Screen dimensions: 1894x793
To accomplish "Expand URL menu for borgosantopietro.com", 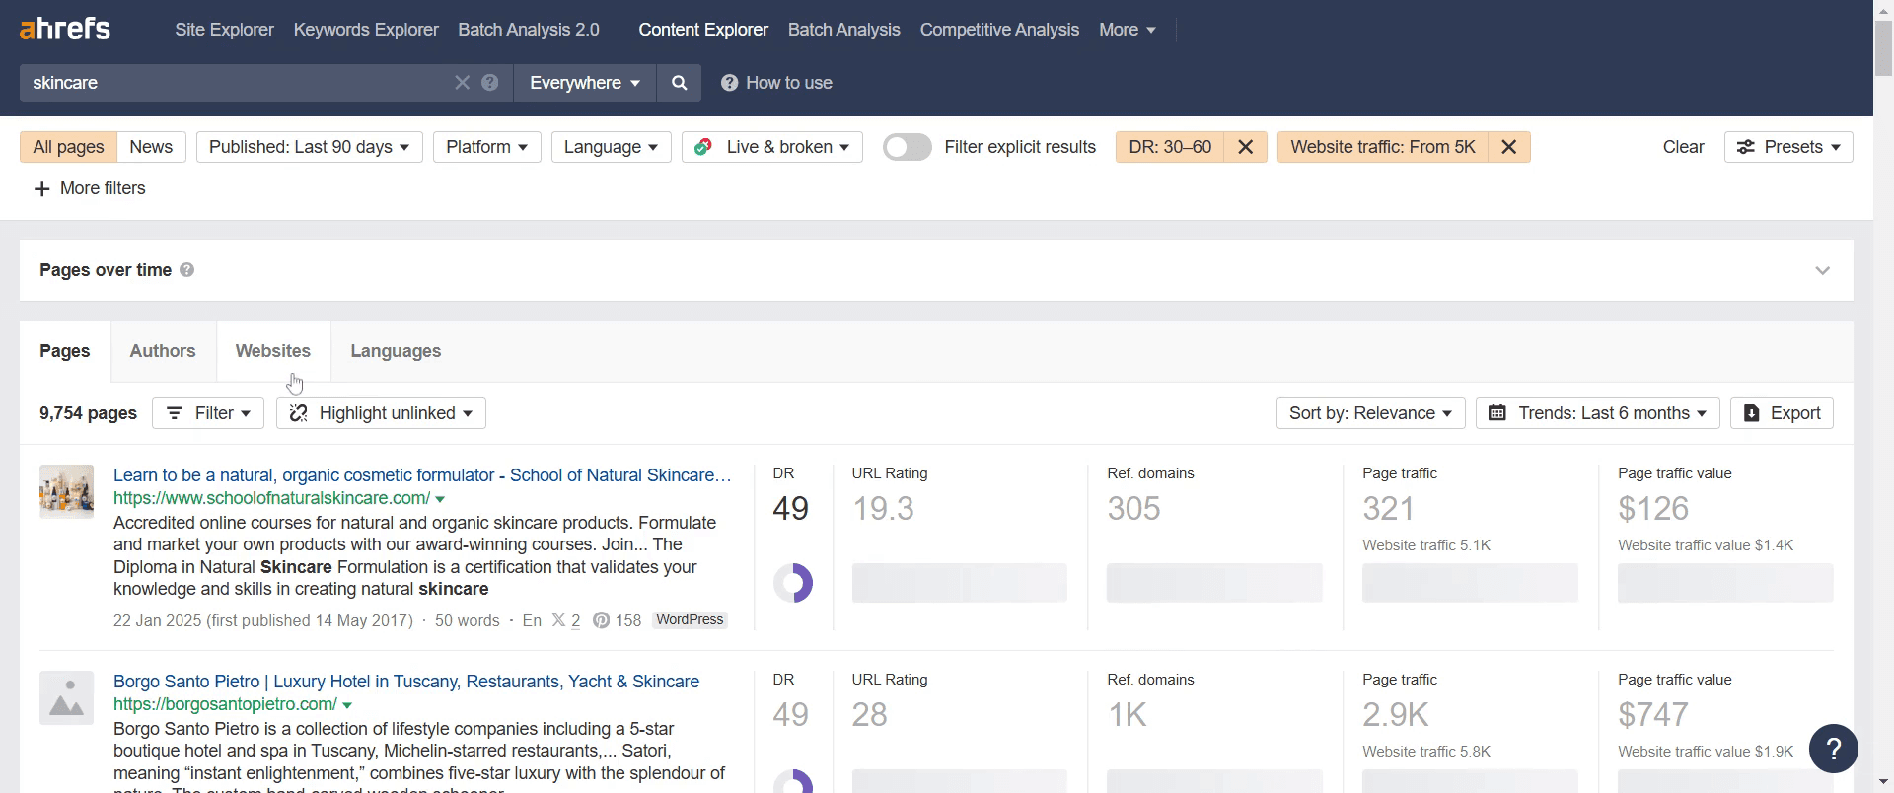I will click(347, 705).
